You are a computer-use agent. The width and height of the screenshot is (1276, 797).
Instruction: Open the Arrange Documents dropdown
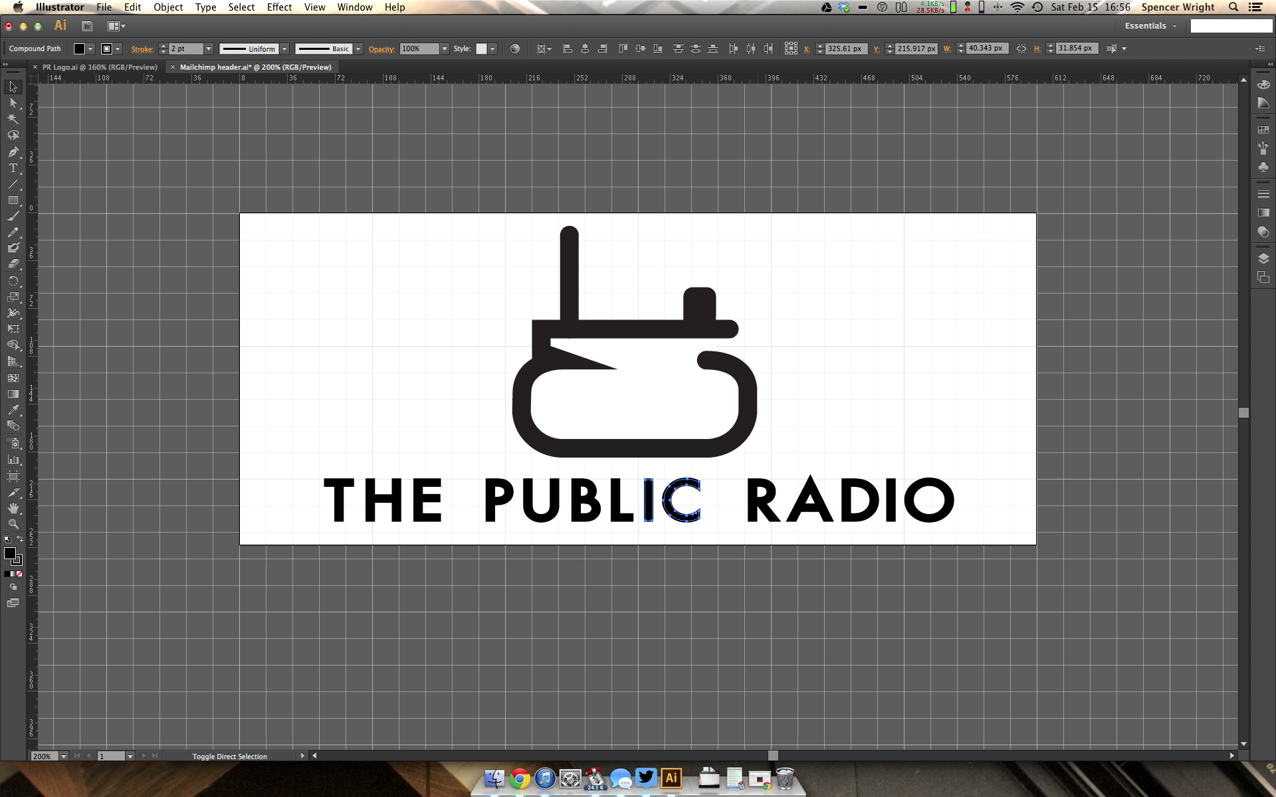pos(116,27)
